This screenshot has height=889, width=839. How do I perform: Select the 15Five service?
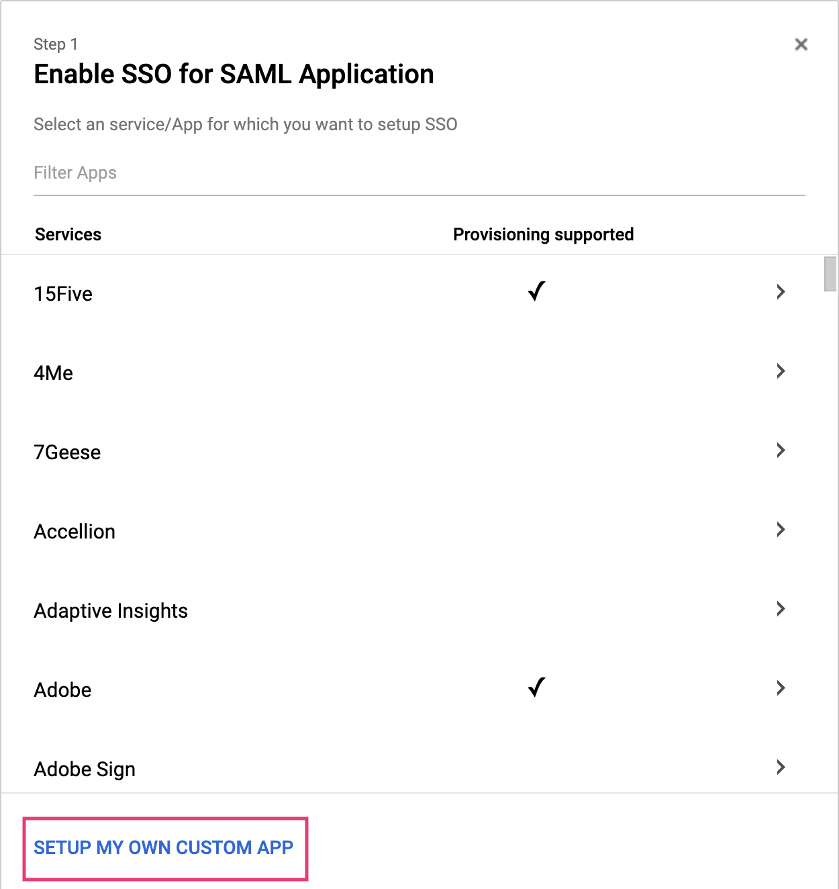pos(64,294)
